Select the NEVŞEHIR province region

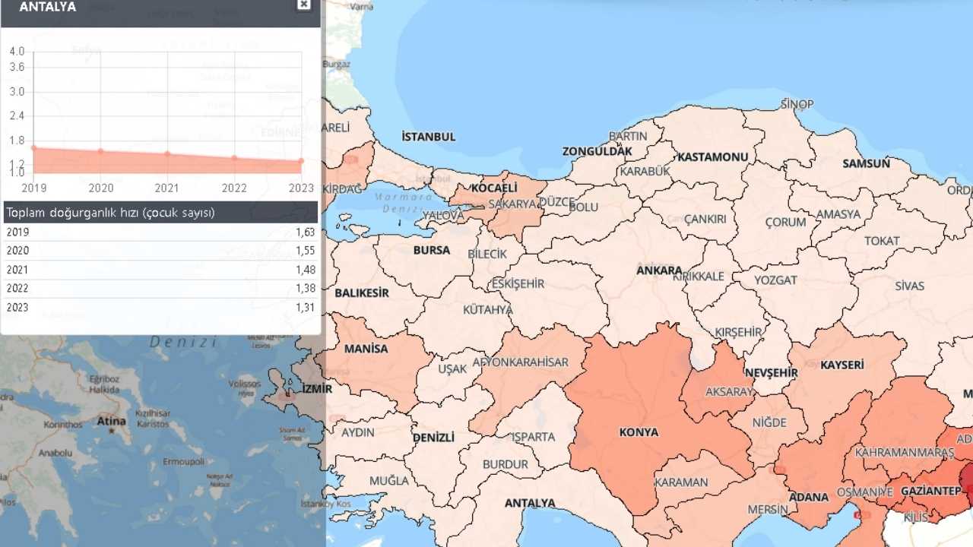pos(770,372)
